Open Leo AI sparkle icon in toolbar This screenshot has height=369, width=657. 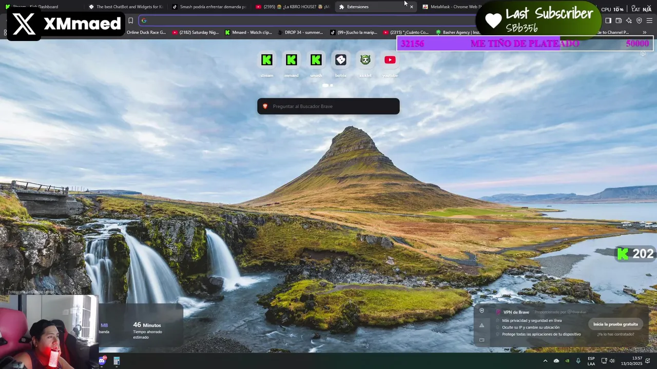click(629, 20)
